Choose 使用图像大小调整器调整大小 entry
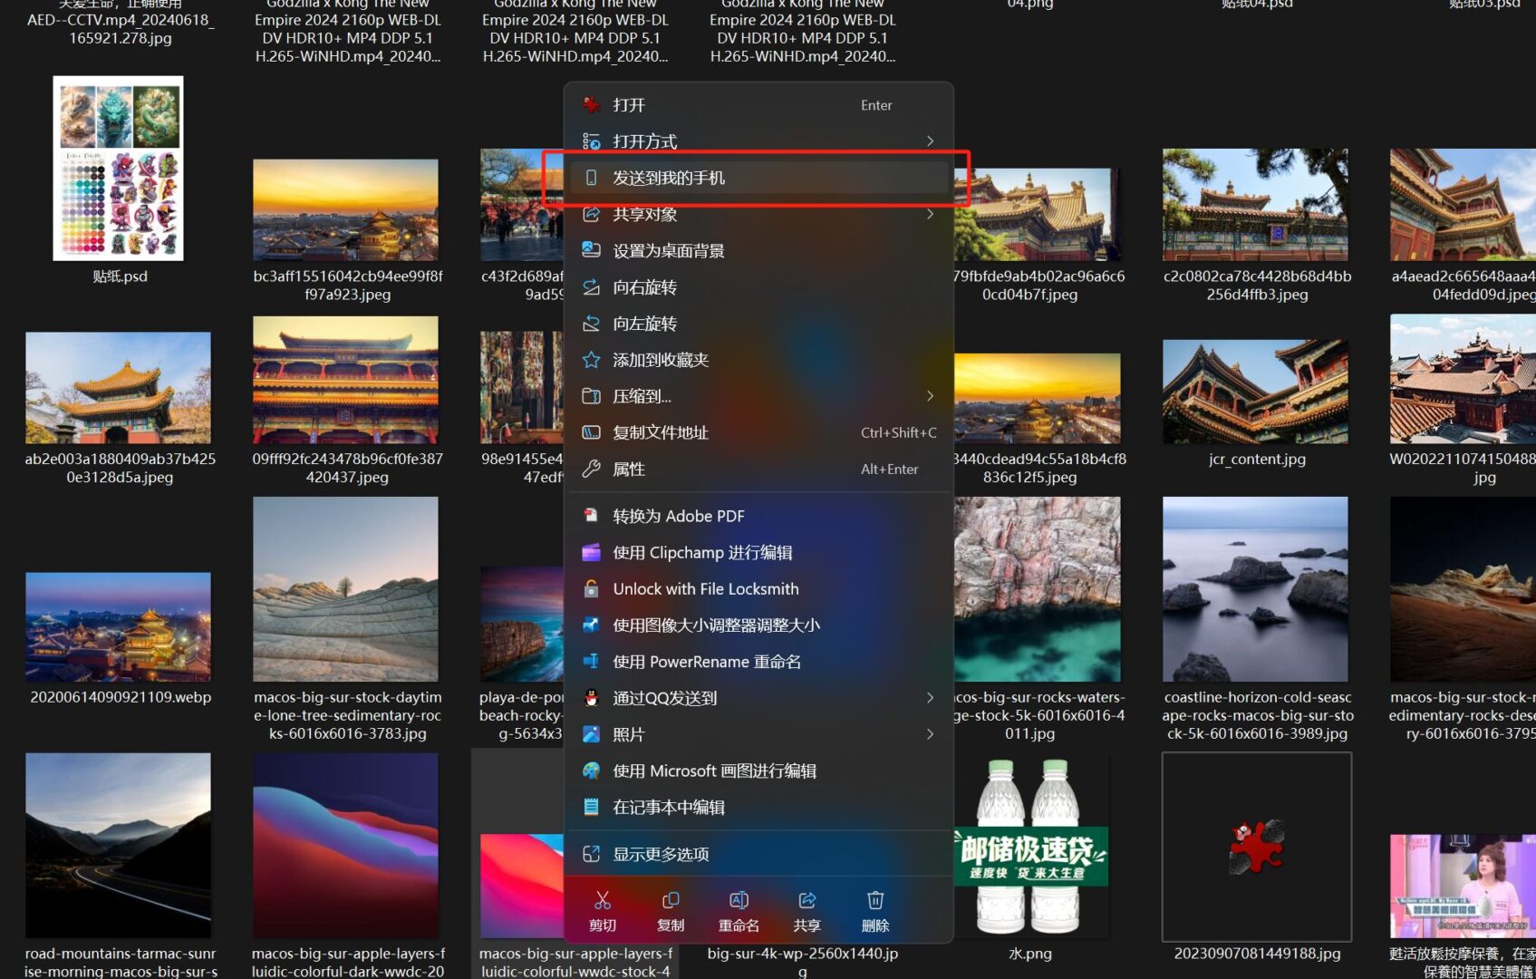This screenshot has width=1536, height=979. pos(759,625)
